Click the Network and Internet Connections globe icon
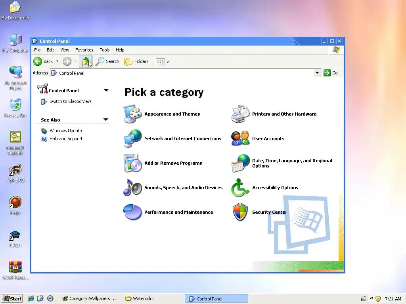 click(132, 138)
